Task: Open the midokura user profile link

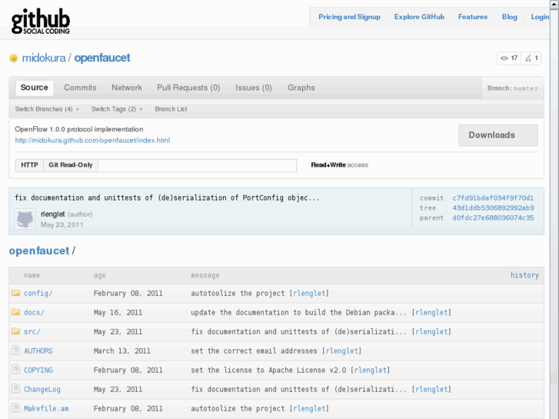Action: pyautogui.click(x=44, y=58)
